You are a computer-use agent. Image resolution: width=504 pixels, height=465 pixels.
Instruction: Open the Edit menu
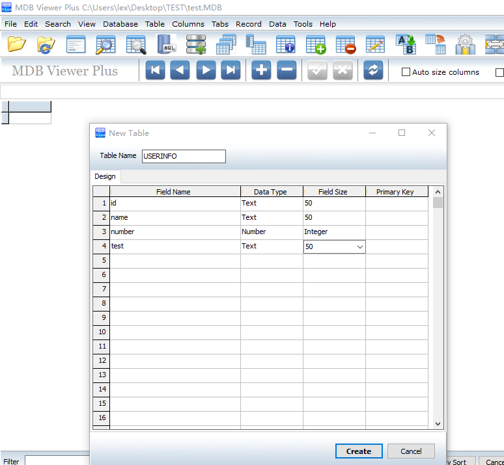31,24
